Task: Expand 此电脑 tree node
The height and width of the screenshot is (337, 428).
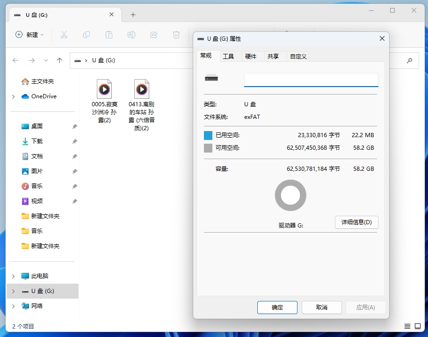Action: click(x=13, y=276)
